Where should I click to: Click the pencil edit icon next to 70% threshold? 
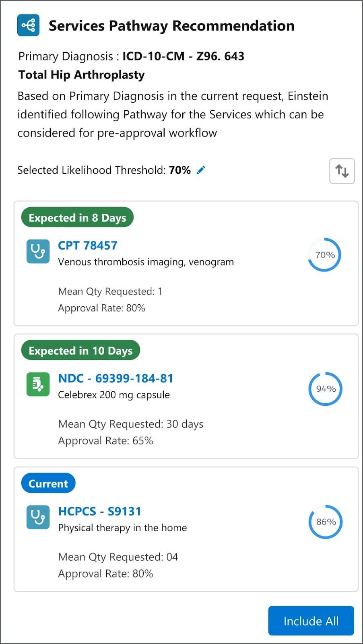tap(200, 170)
